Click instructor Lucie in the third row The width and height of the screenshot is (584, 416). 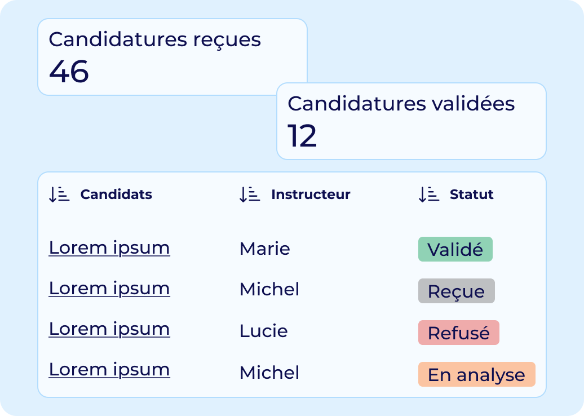pos(264,331)
